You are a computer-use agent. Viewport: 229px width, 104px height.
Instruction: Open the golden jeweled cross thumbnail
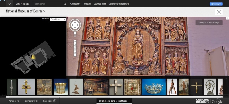26,87
